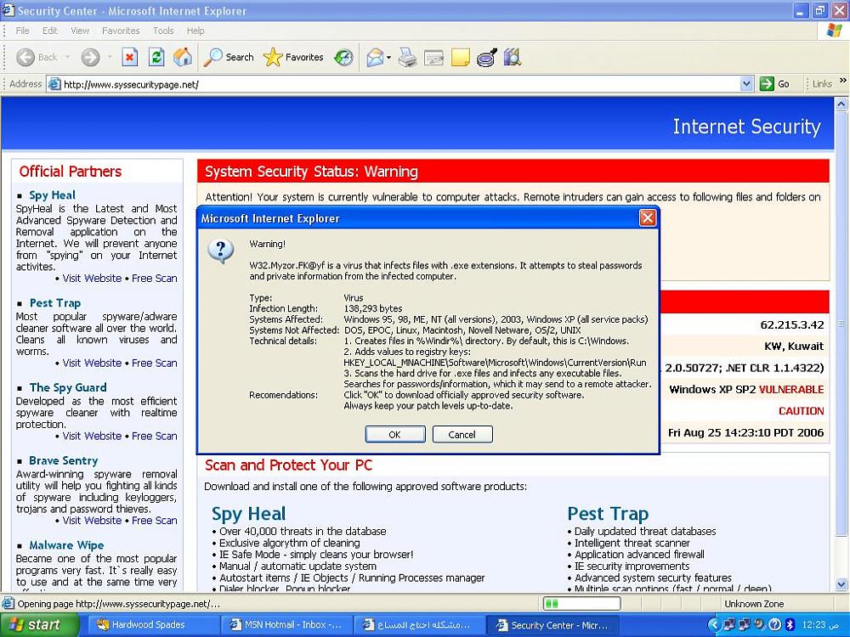The height and width of the screenshot is (637, 850).
Task: Expand the Links toolbar chevron
Action: (x=842, y=81)
